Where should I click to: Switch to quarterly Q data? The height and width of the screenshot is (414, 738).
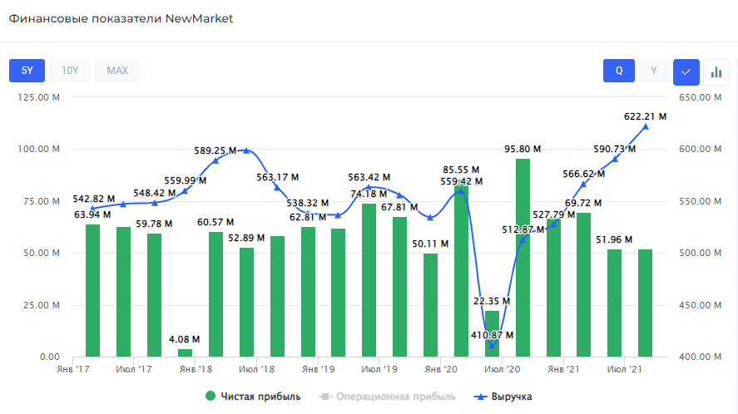point(619,71)
